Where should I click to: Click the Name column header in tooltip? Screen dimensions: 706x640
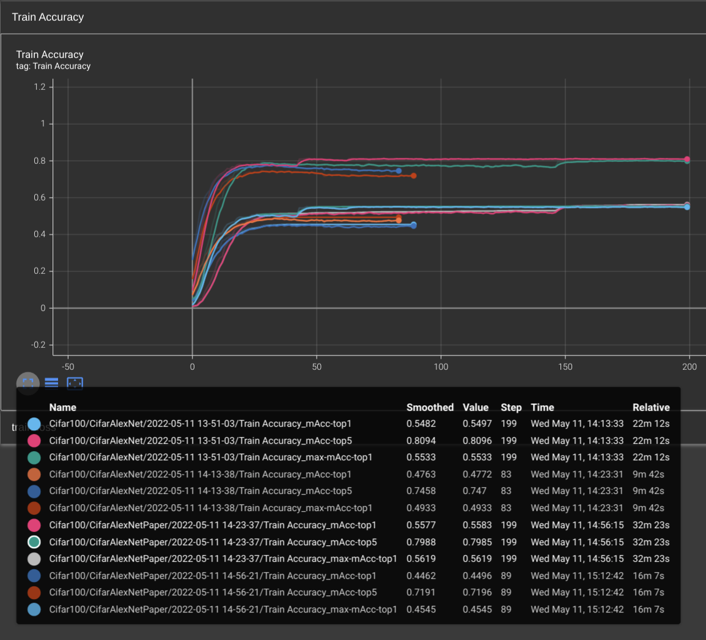click(x=62, y=407)
